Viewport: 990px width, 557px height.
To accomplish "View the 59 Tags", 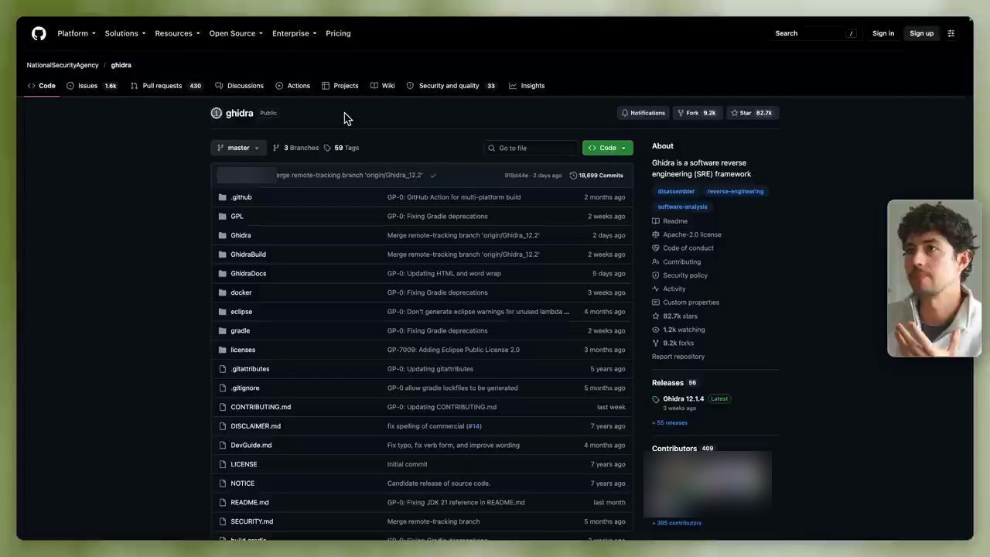I will click(341, 148).
